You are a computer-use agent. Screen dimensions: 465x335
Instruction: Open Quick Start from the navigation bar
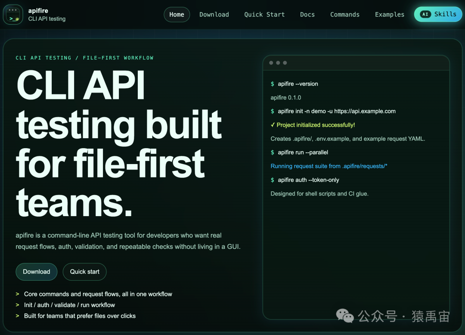(264, 14)
